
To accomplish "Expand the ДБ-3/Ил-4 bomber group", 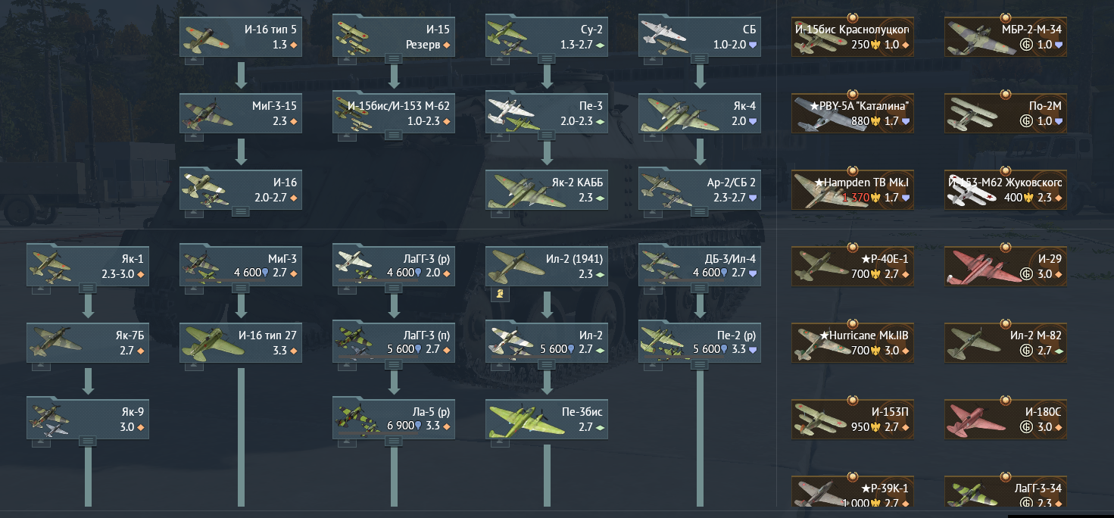I will (699, 288).
